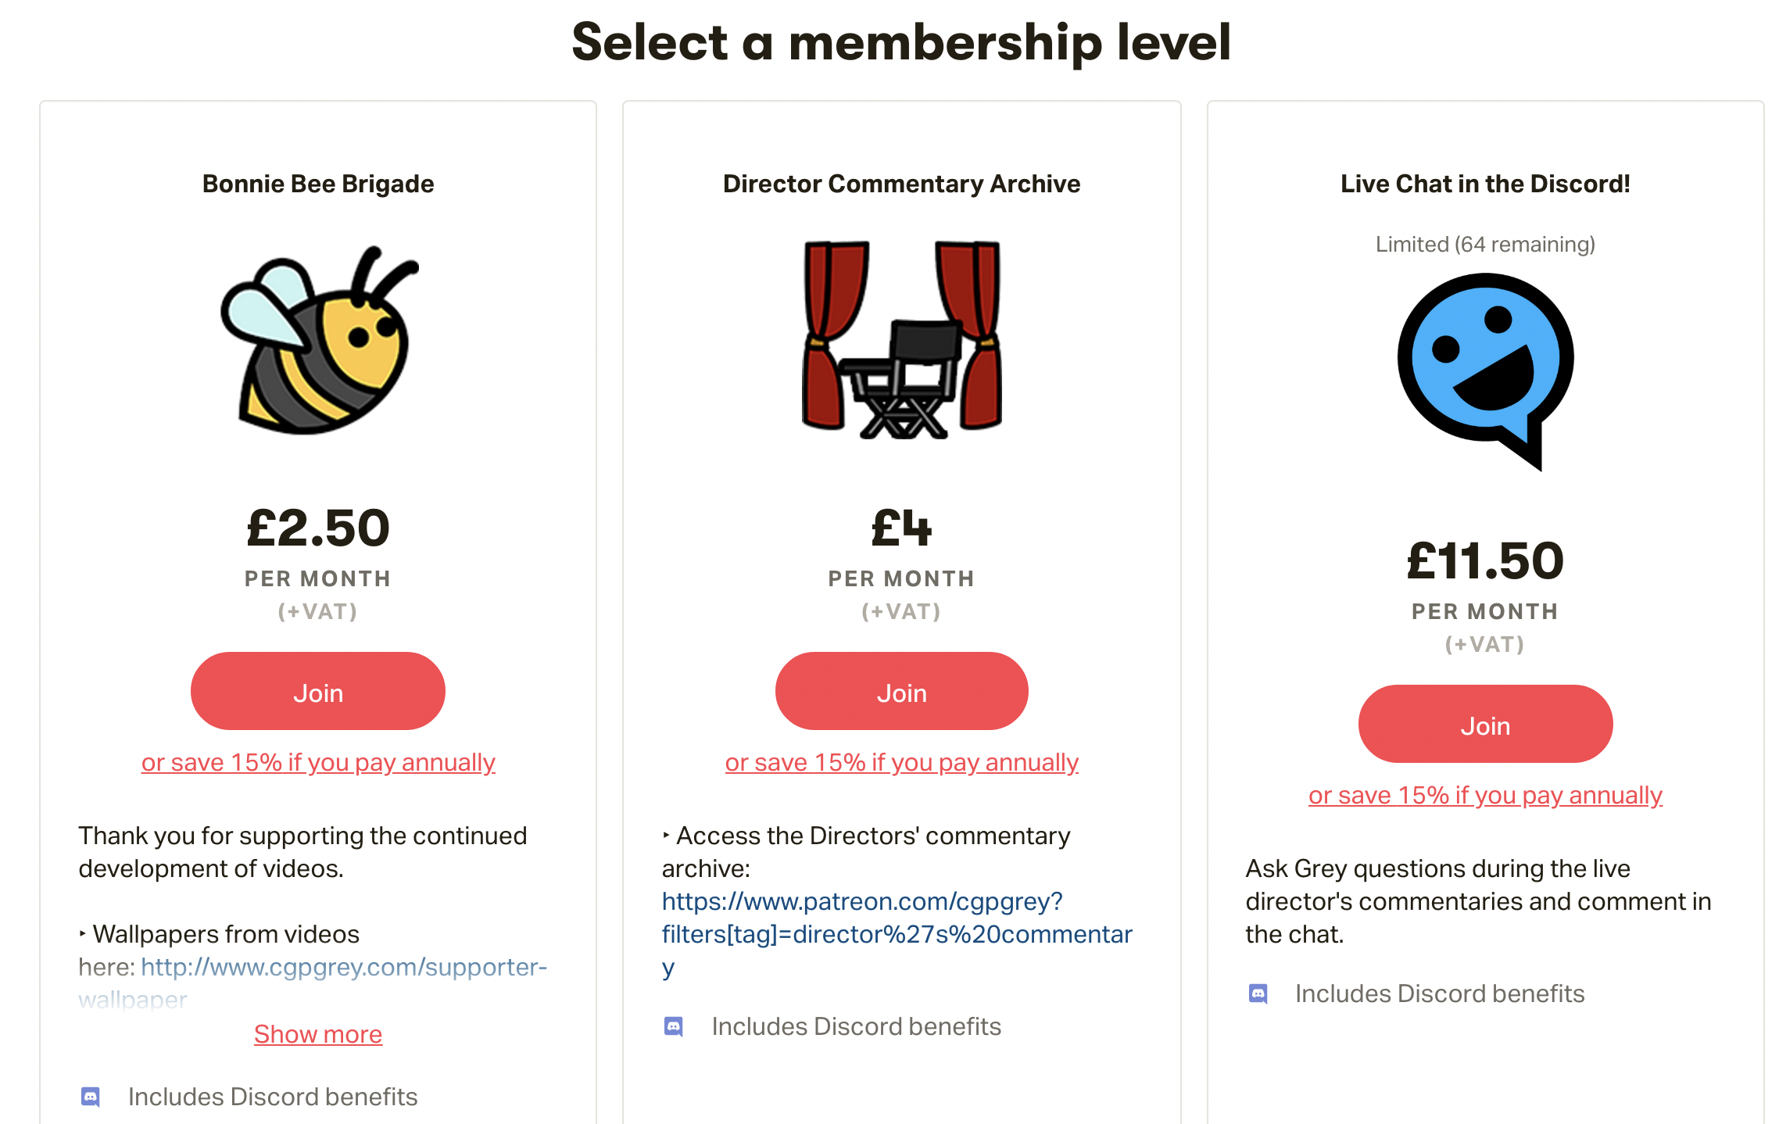Click the Discord icon in Bonnie Bee tier
The height and width of the screenshot is (1124, 1779).
tap(91, 1097)
